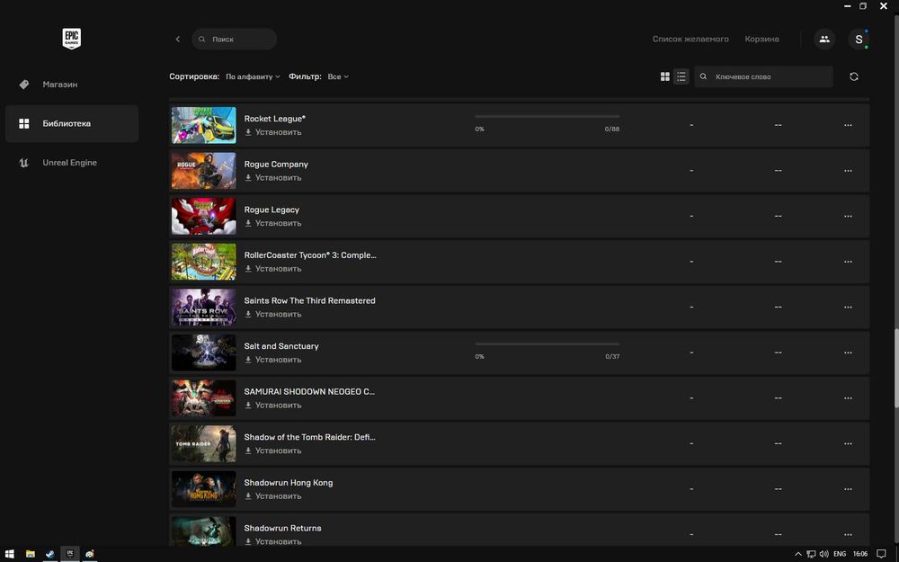899x562 pixels.
Task: Open Shadow of the Tomb Raider thumbnail
Action: tap(203, 443)
